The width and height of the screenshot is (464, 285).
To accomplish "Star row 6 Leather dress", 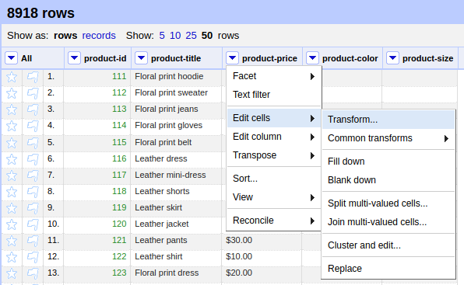I will 12,160.
